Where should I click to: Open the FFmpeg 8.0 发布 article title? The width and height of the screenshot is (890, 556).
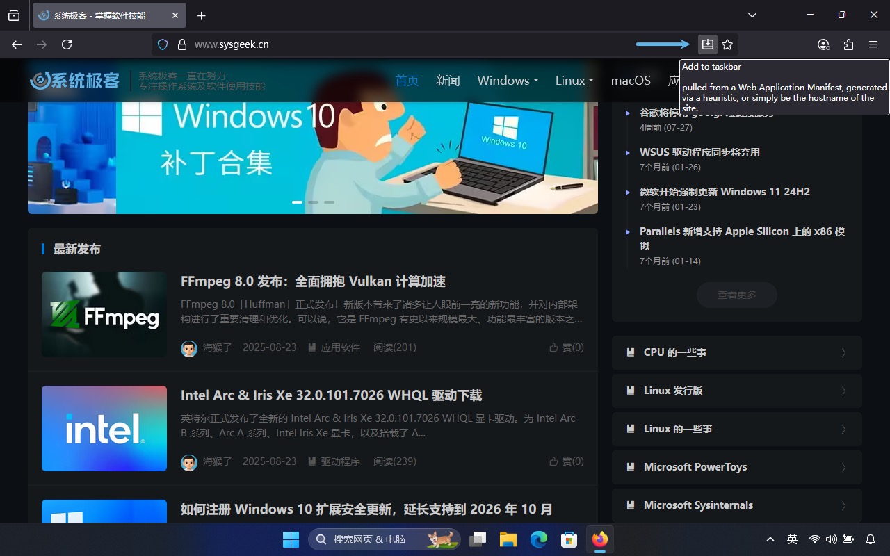[x=313, y=281]
